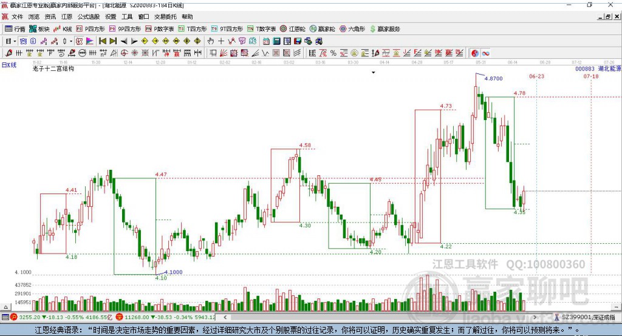The height and width of the screenshot is (336, 622).
Task: Open the P数字表 tool
Action: [x=160, y=29]
